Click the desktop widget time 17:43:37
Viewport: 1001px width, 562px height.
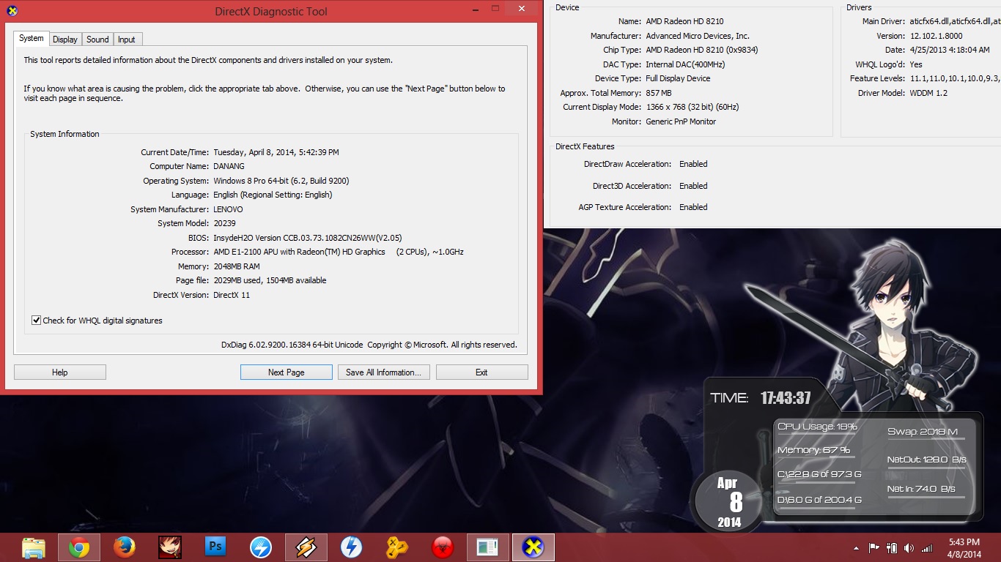(786, 398)
